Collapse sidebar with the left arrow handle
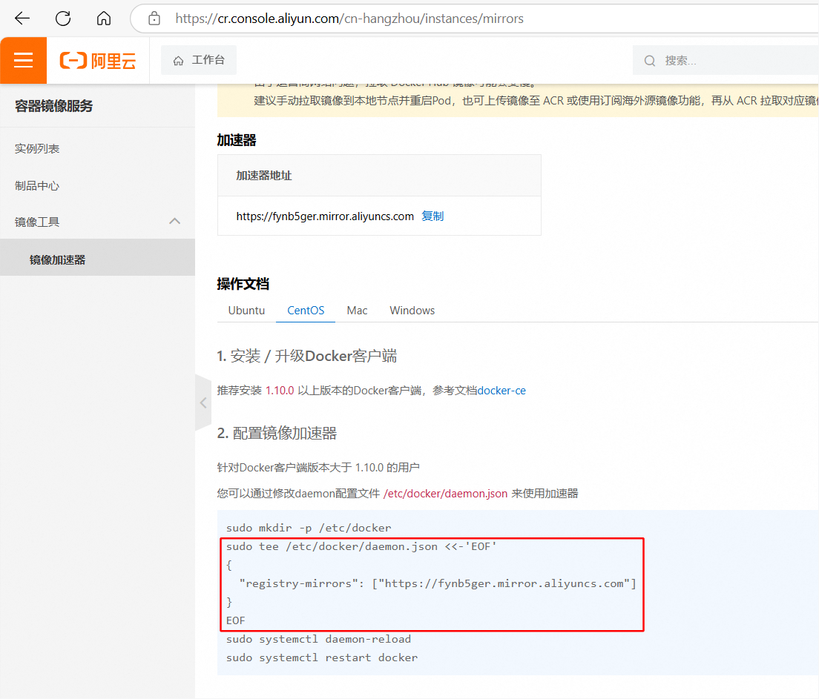This screenshot has width=819, height=699. point(203,402)
